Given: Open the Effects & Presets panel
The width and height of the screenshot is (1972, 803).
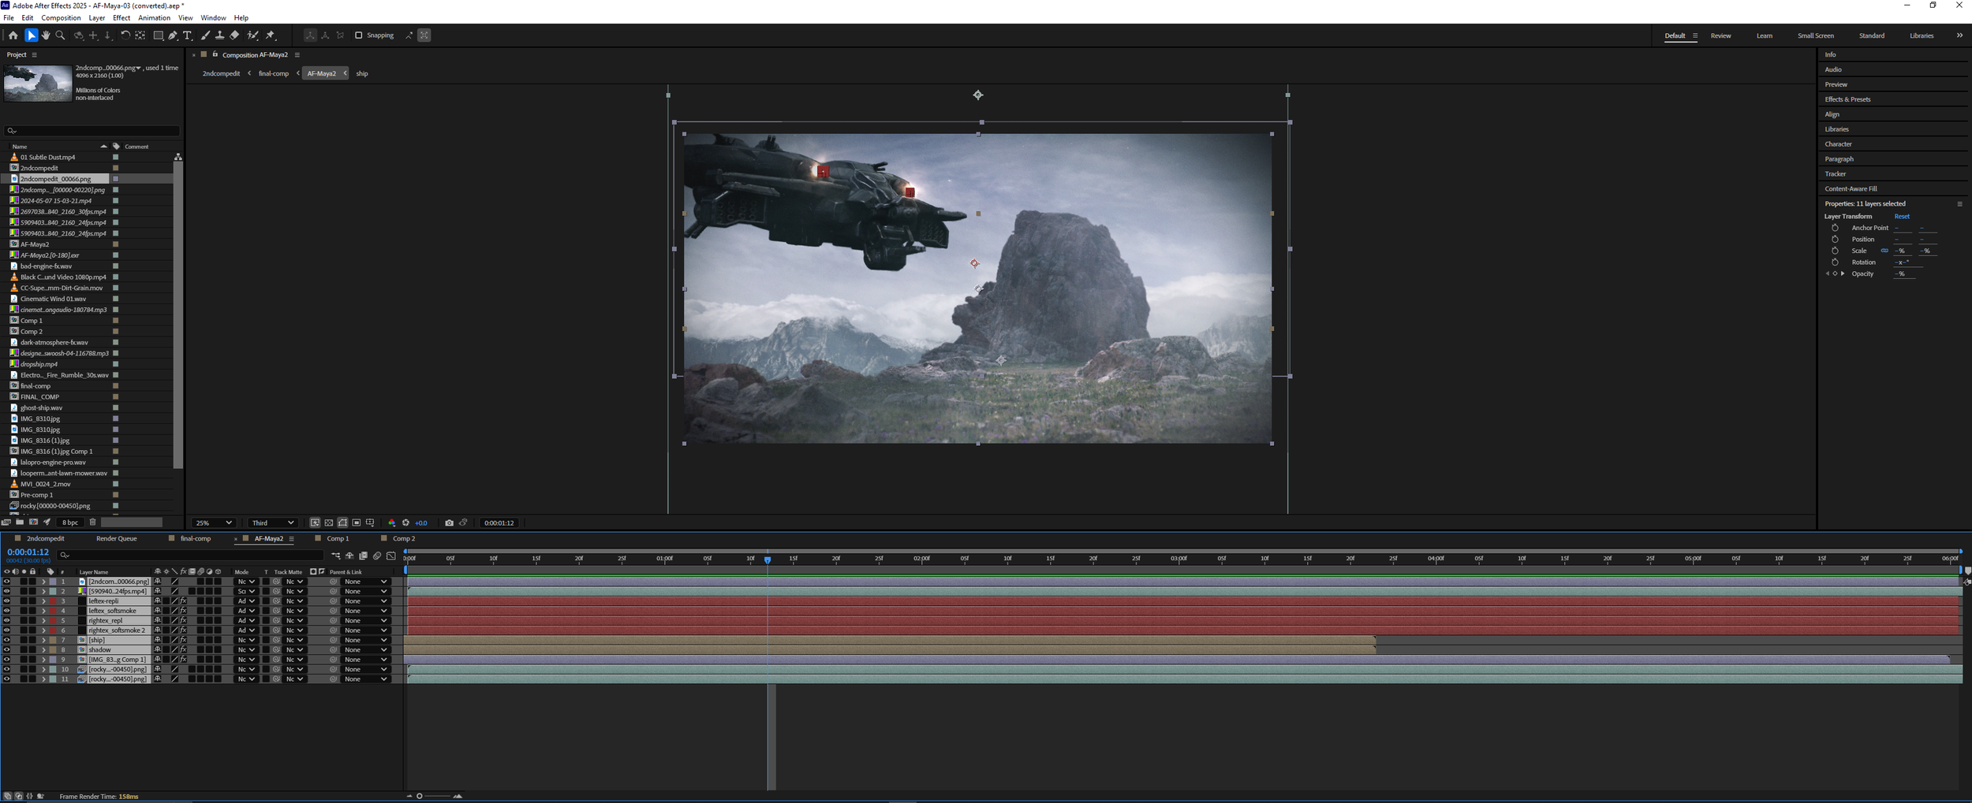Looking at the screenshot, I should pos(1847,99).
